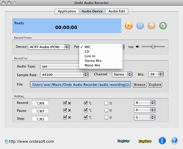Open the blue info icon

pyautogui.click(x=162, y=141)
